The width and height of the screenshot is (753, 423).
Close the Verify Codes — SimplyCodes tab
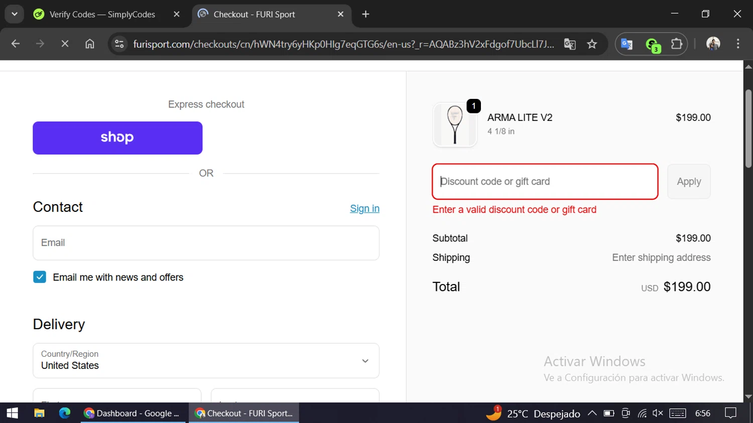click(176, 15)
